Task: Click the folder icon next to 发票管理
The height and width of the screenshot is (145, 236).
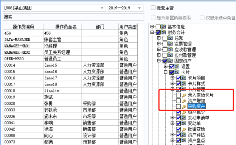Action: pos(170,44)
